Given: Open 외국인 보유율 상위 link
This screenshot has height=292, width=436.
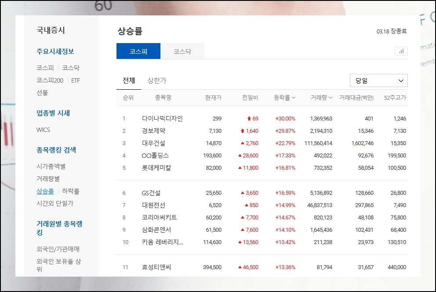Looking at the screenshot, I should click(58, 265).
